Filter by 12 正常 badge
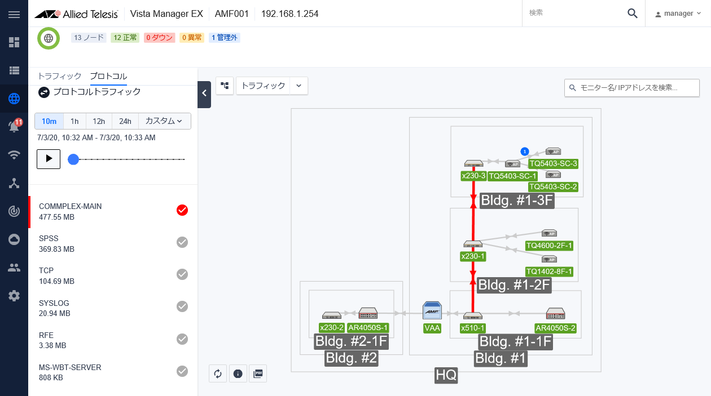 (125, 38)
